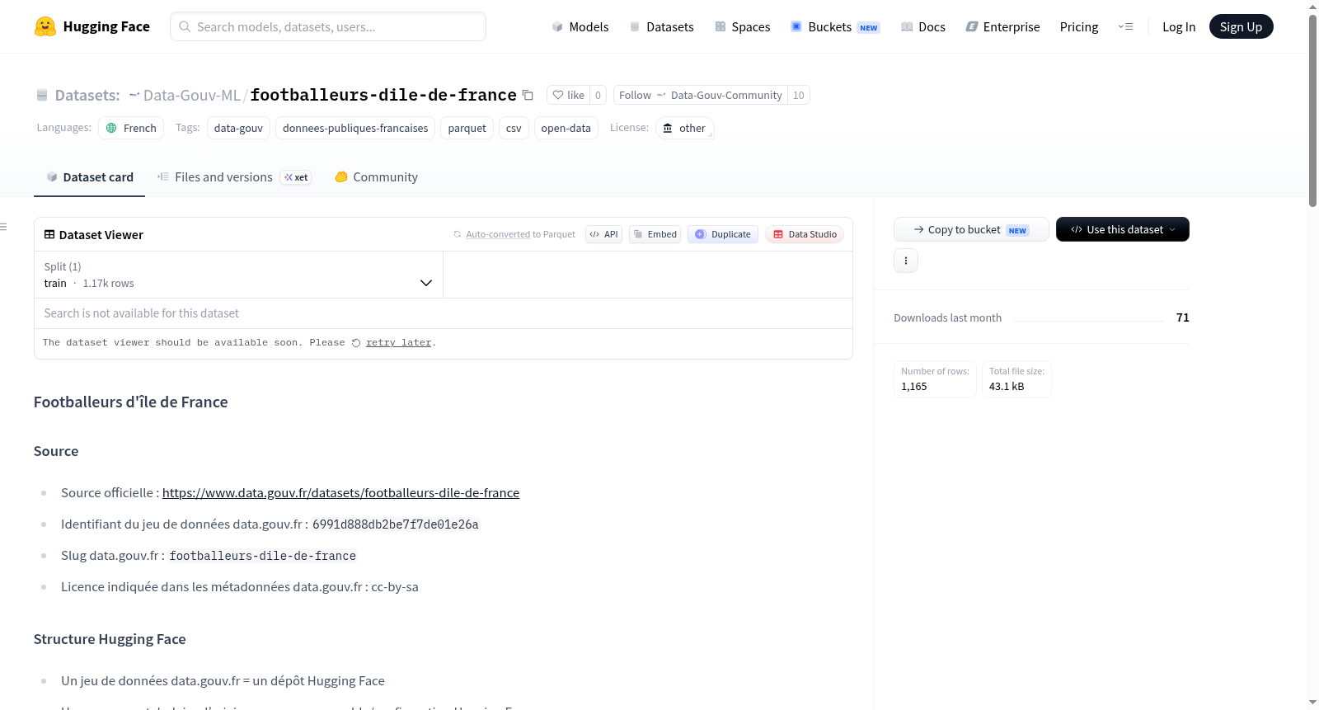Select the French language tag
Image resolution: width=1319 pixels, height=710 pixels.
pyautogui.click(x=131, y=129)
